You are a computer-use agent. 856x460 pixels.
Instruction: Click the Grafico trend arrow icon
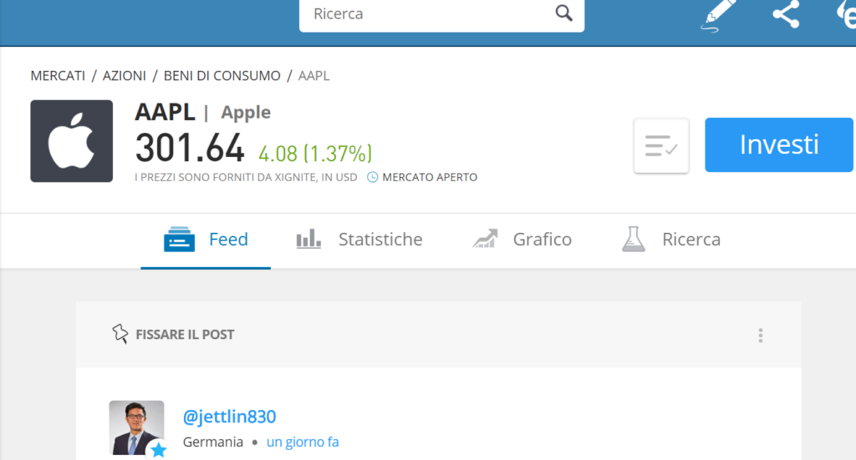(x=486, y=239)
